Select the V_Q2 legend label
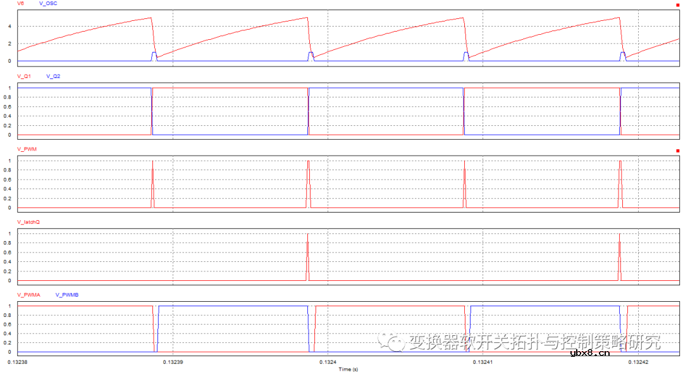This screenshot has width=683, height=372. pyautogui.click(x=54, y=77)
